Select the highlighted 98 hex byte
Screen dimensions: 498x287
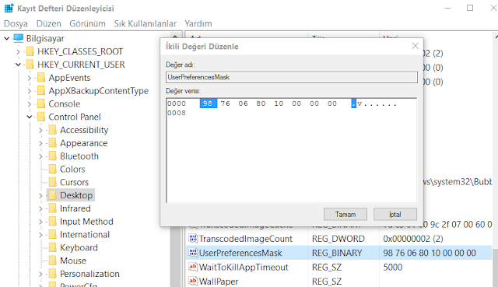pos(208,103)
